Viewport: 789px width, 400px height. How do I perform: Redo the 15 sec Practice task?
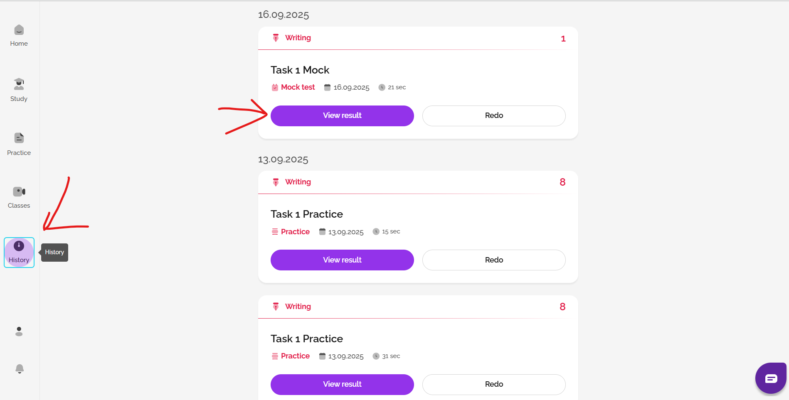click(x=494, y=260)
